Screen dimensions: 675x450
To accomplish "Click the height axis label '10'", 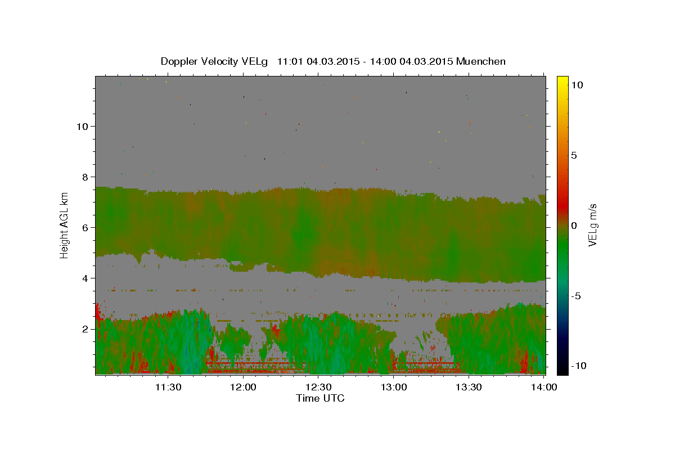I will point(82,126).
